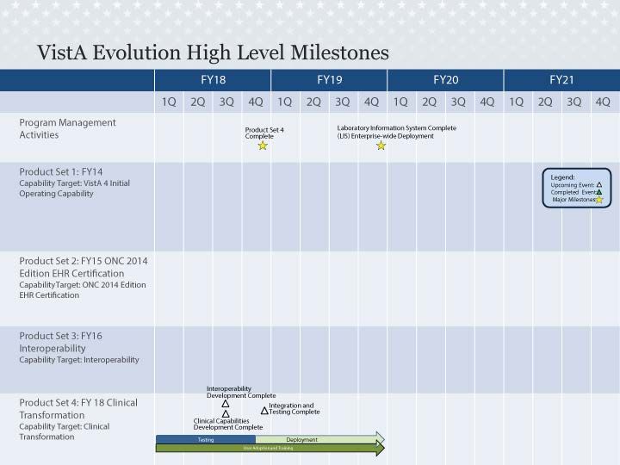
Task: Click the 'Interoperability Development Complete' label text
Action: coord(241,392)
